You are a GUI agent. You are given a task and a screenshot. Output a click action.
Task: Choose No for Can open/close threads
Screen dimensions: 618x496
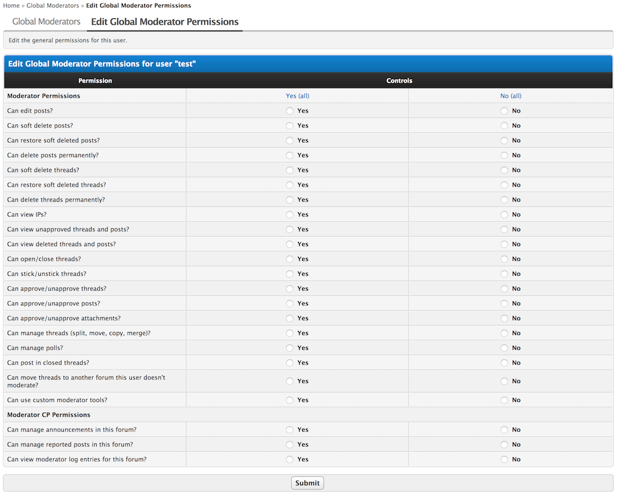coord(505,259)
